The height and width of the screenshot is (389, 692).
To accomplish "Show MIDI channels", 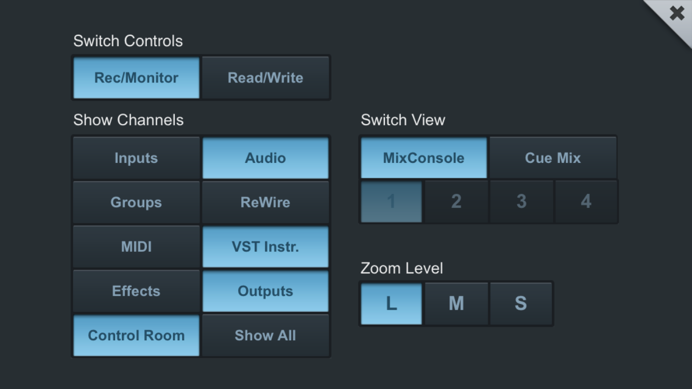I will click(x=136, y=247).
